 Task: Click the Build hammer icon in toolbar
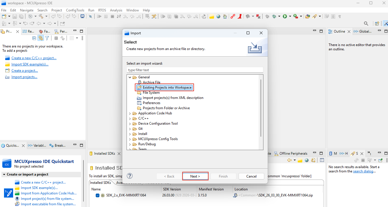[x=41, y=16]
